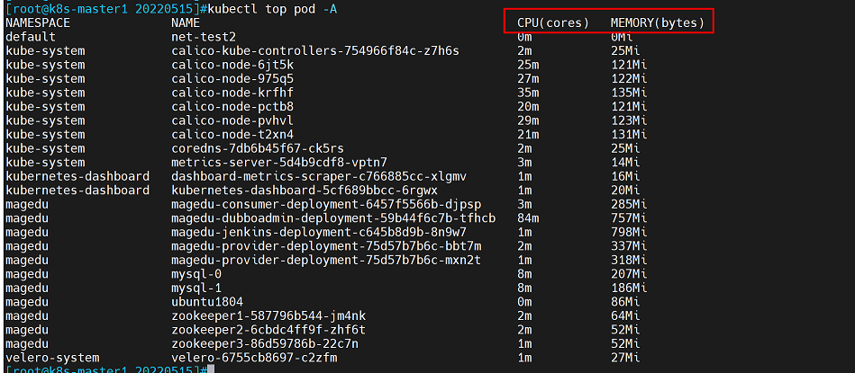The height and width of the screenshot is (373, 855).
Task: Click the NAME column header
Action: click(186, 22)
